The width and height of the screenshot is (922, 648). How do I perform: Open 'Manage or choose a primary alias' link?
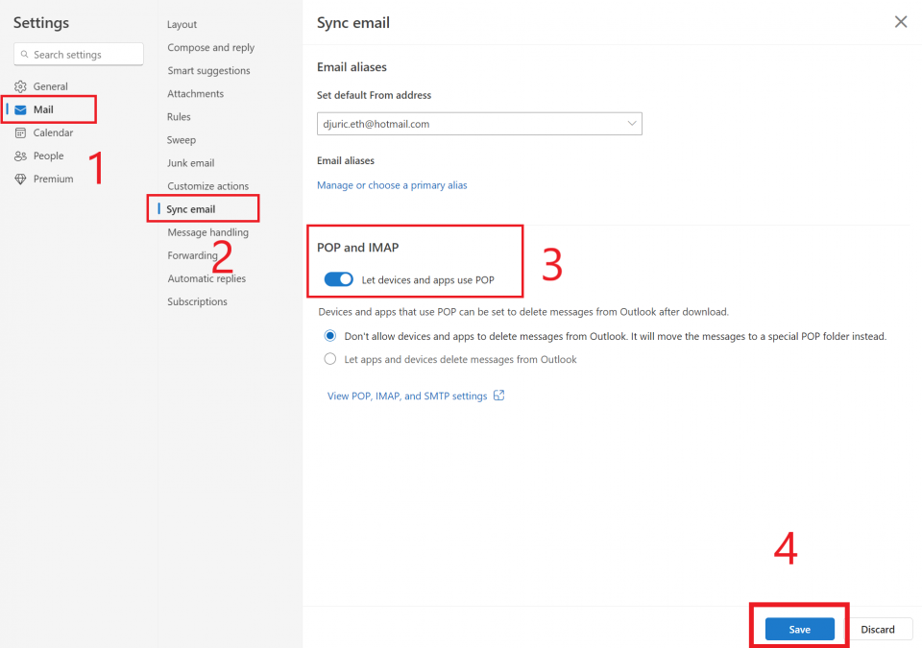coord(392,184)
